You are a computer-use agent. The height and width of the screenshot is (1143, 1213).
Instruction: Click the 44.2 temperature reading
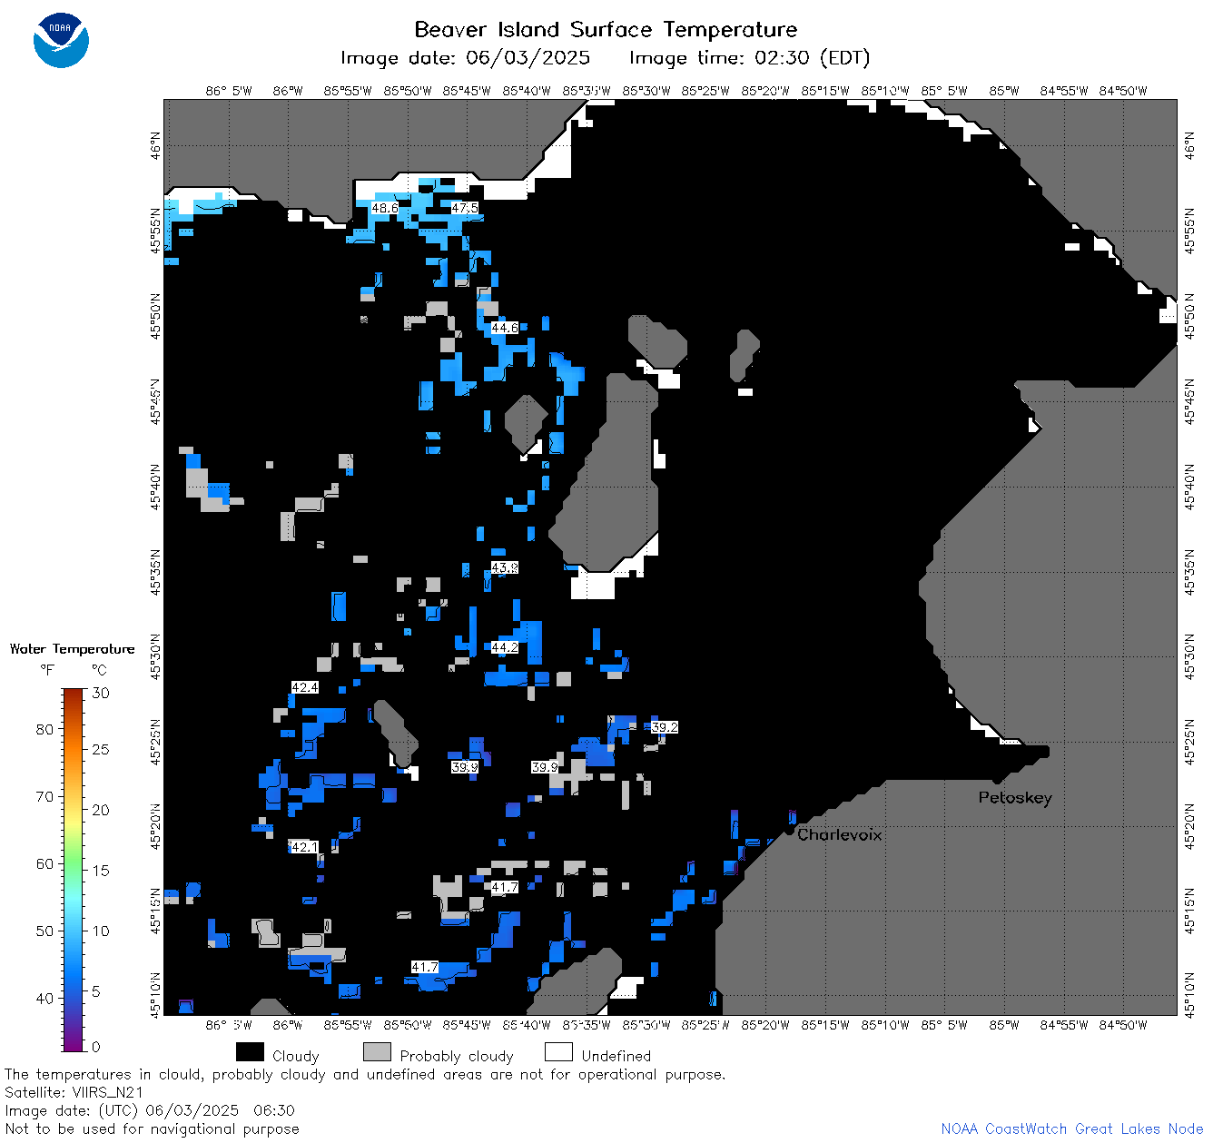[505, 647]
